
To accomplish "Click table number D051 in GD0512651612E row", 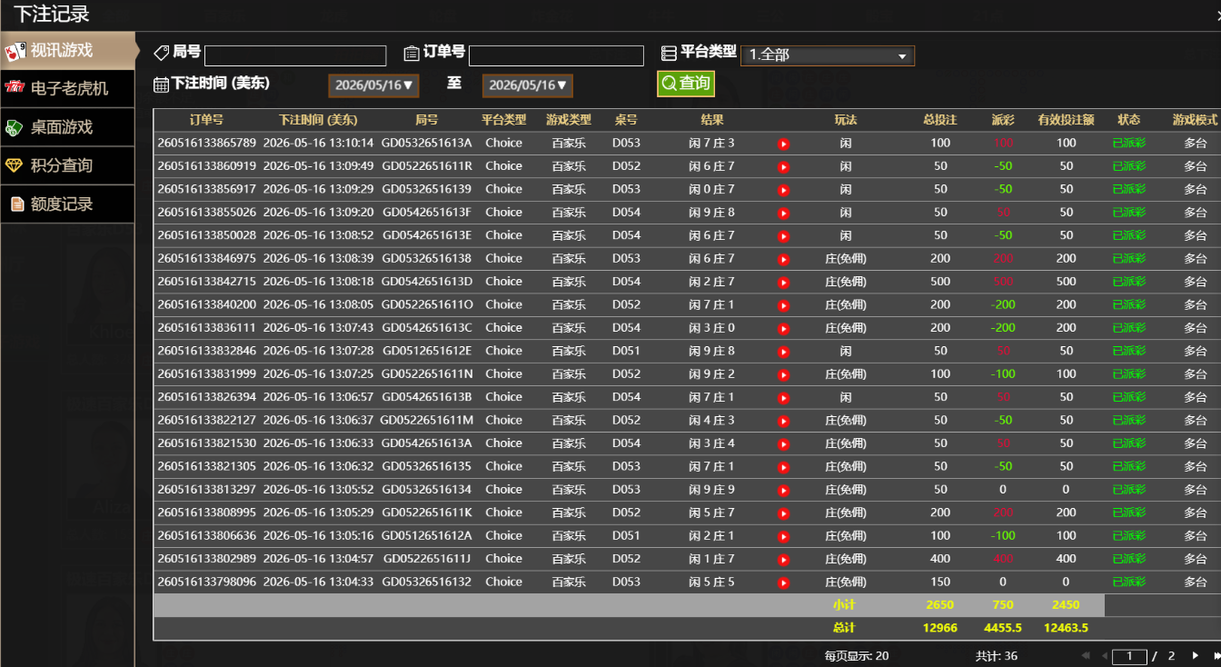I will coord(626,351).
